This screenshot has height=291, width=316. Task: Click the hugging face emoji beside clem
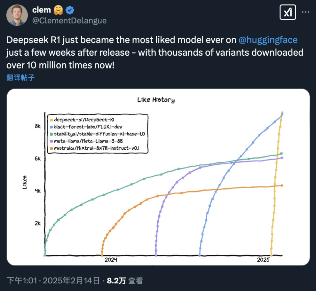58,10
